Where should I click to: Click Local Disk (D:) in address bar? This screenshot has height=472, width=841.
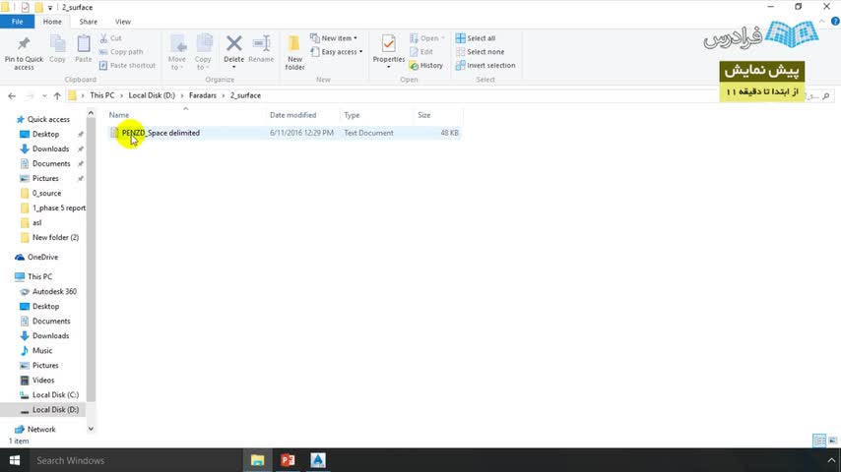[x=152, y=95]
